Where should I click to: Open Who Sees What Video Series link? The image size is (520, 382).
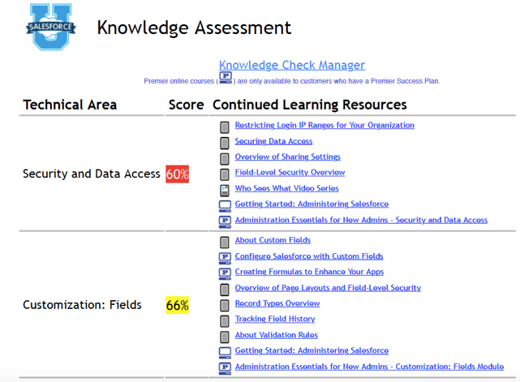pos(287,188)
